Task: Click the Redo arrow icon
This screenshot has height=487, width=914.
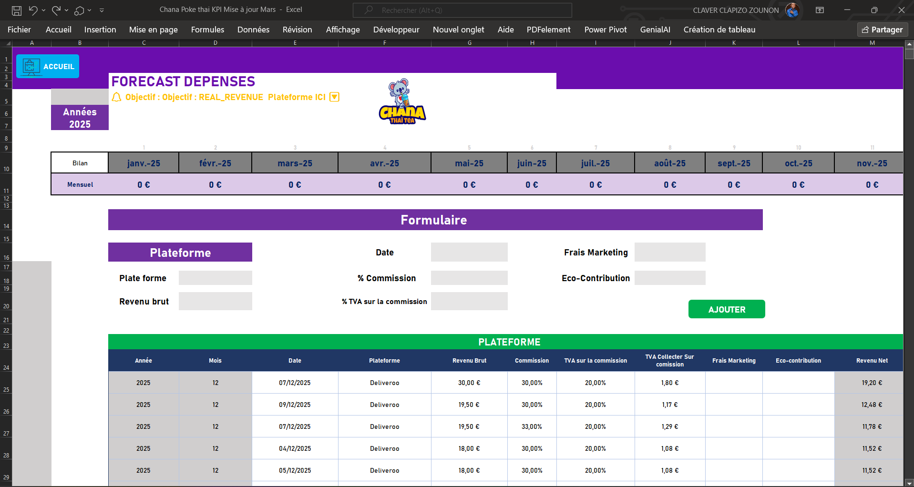Action: 56,10
